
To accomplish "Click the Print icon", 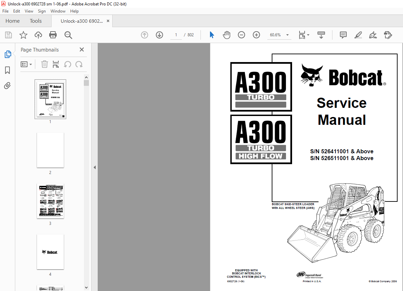I will 53,35.
